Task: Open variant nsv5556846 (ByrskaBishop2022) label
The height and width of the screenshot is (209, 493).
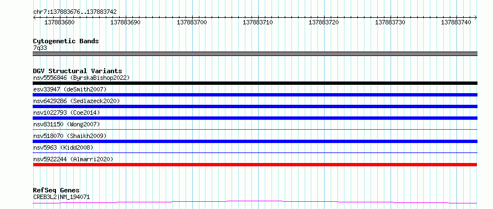Action: coord(81,78)
